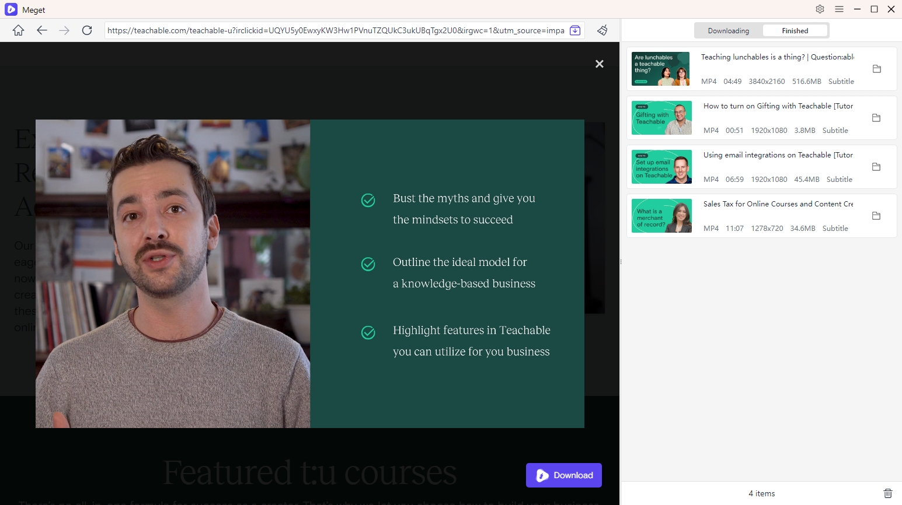
Task: Reload the current page
Action: pyautogui.click(x=87, y=30)
